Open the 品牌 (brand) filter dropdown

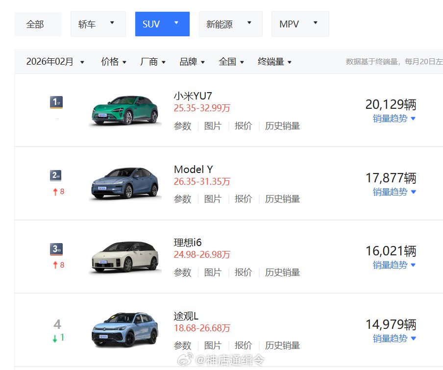[x=191, y=62]
